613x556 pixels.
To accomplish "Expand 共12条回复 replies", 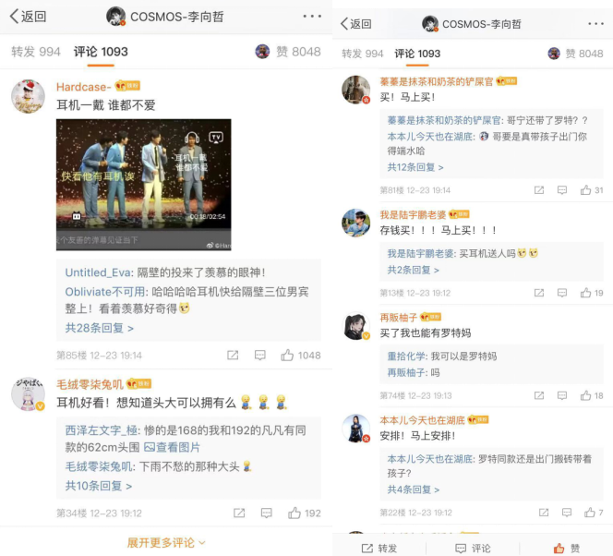I will click(415, 167).
